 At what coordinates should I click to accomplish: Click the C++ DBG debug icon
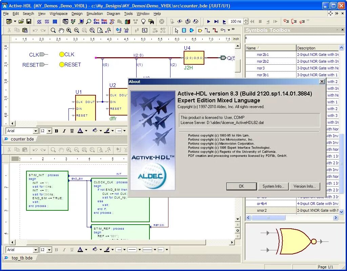coord(97,21)
